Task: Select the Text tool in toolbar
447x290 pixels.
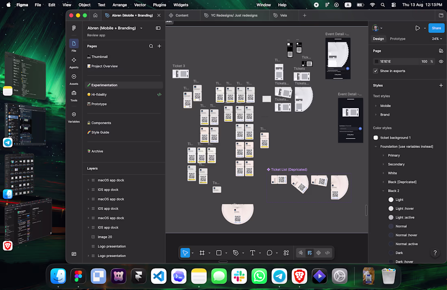Action: tap(252, 253)
